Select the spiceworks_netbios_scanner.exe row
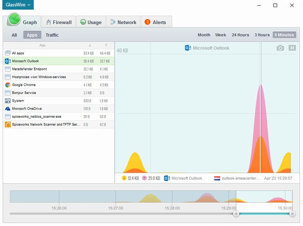Image resolution: width=303 pixels, height=226 pixels. [x=59, y=117]
